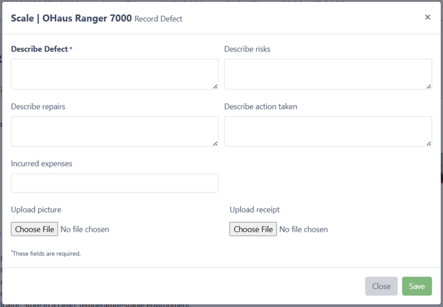
Task: Click the gray Close button
Action: 381,286
